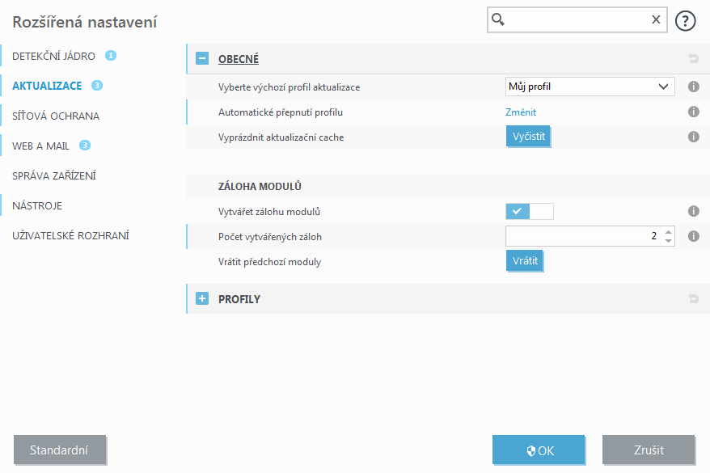The image size is (710, 473).
Task: Open help with the question mark icon
Action: coord(685,21)
